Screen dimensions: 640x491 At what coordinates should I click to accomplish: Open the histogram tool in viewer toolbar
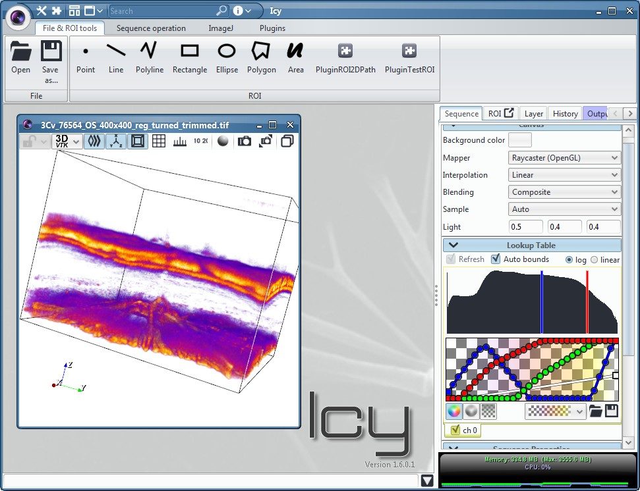point(180,141)
